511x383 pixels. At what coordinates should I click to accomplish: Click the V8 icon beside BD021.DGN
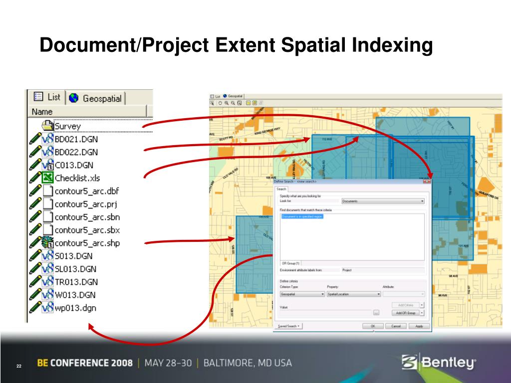click(x=47, y=139)
